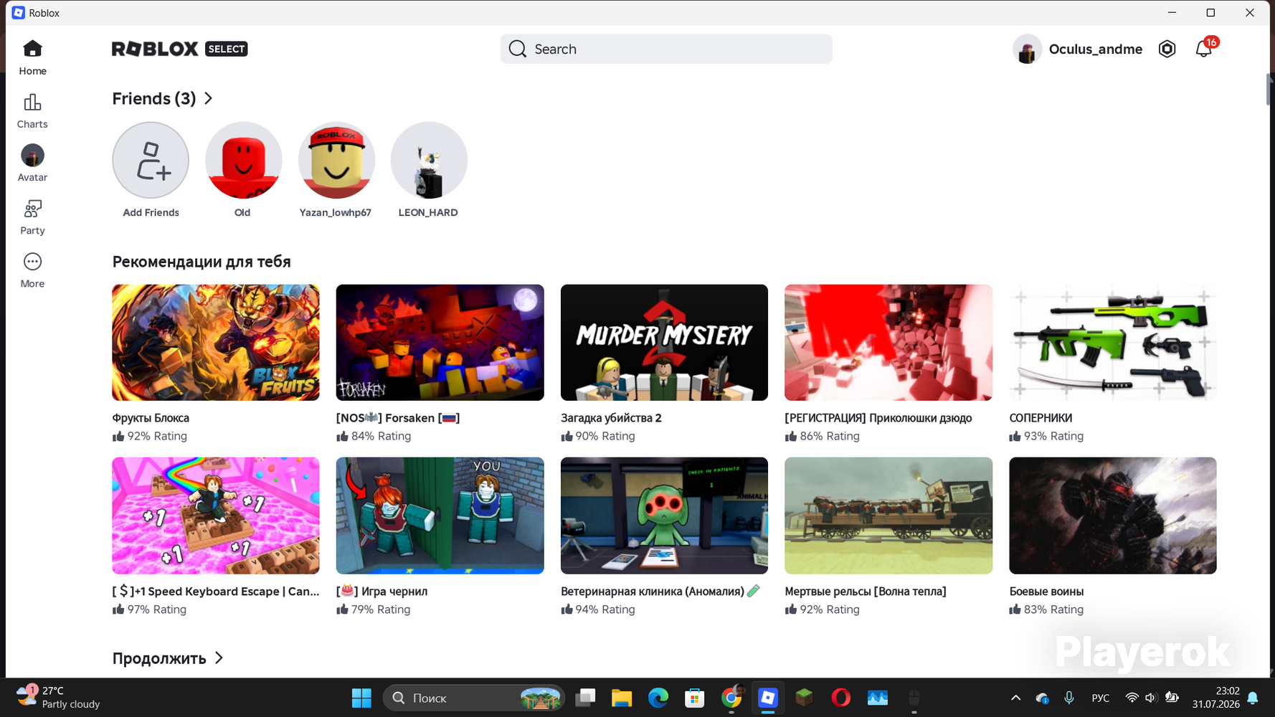The width and height of the screenshot is (1275, 717).
Task: Open Google Chrome from the taskbar
Action: tap(731, 698)
